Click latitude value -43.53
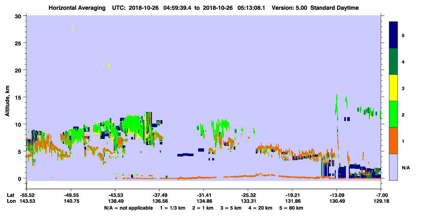Screen dimensions: 423x217 pos(115,195)
